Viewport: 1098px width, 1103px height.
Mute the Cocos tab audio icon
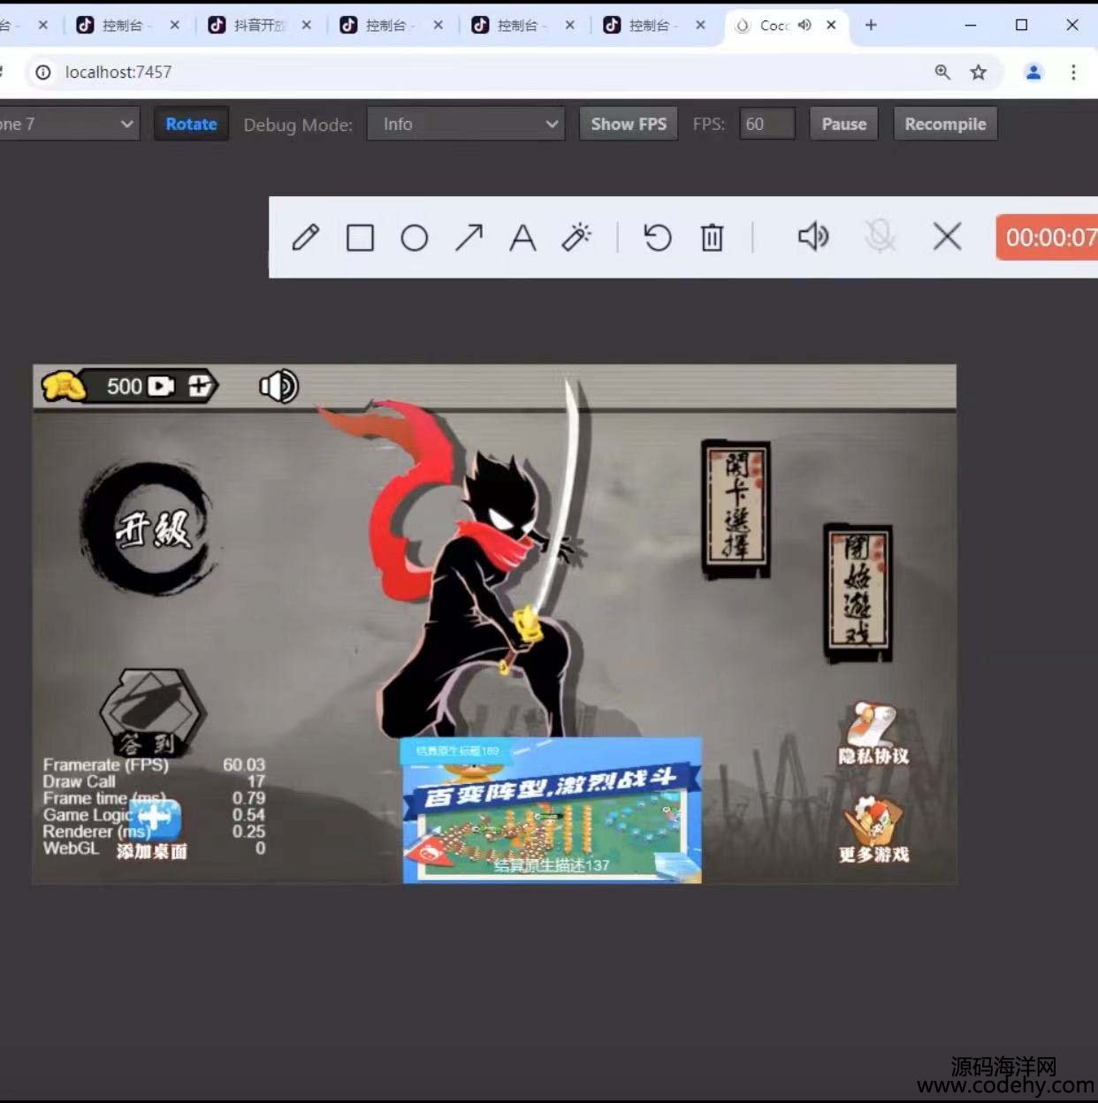[804, 25]
